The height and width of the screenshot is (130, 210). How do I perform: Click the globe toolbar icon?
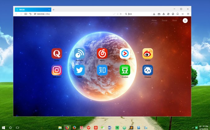tap(173, 14)
